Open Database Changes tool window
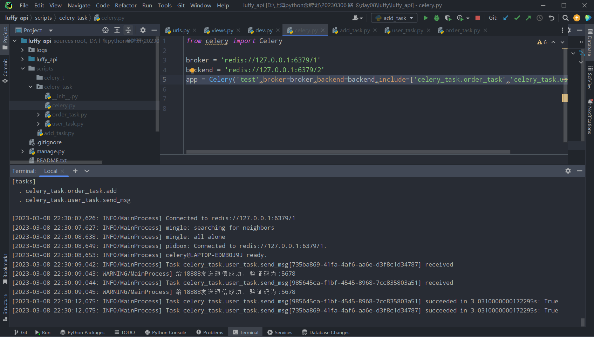594x337 pixels. point(326,332)
